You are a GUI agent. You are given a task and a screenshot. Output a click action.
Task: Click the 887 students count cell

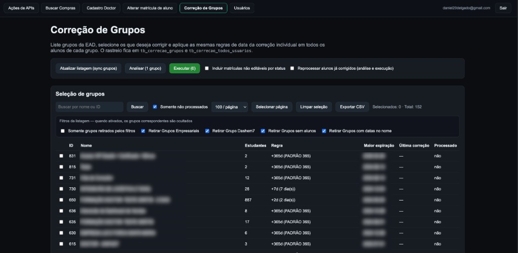click(248, 200)
